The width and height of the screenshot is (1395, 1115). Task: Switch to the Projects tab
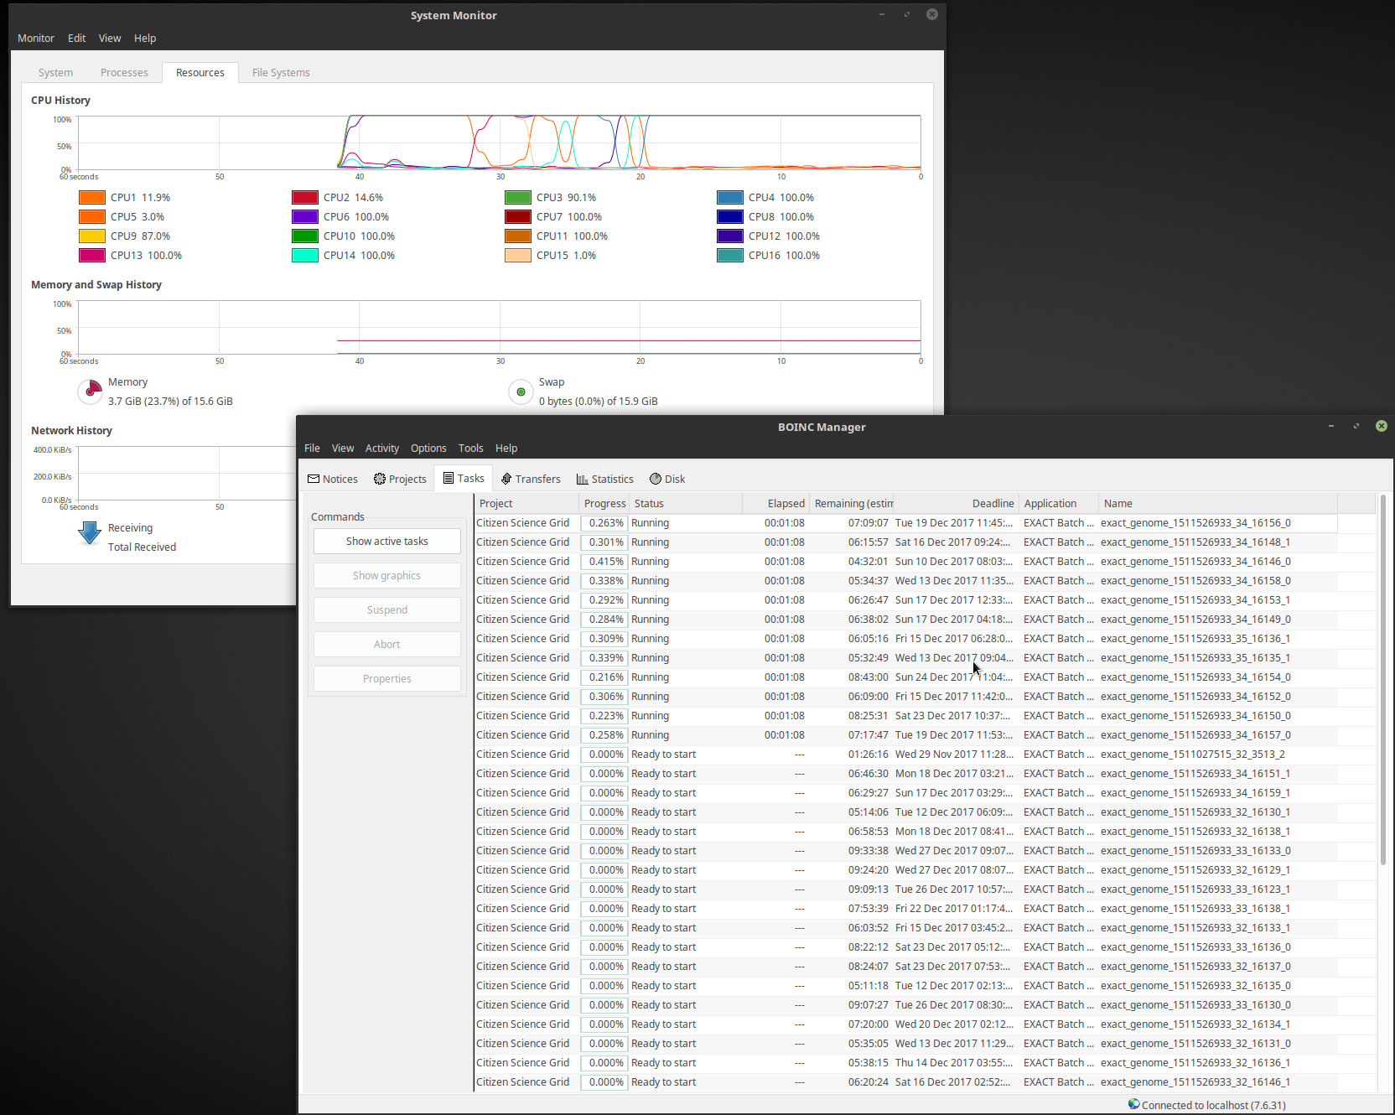pyautogui.click(x=400, y=479)
